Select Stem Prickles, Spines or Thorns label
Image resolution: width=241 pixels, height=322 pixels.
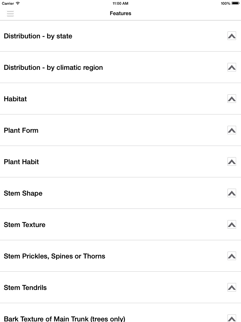point(55,256)
